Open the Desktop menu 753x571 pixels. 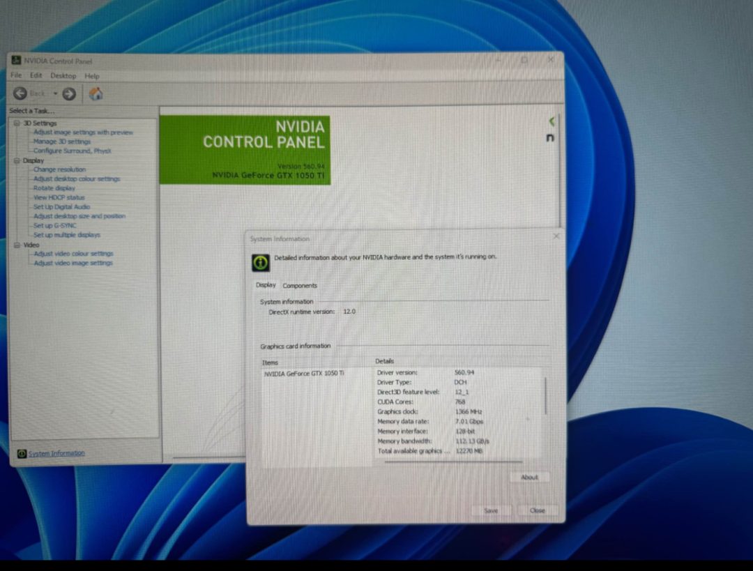(x=63, y=75)
